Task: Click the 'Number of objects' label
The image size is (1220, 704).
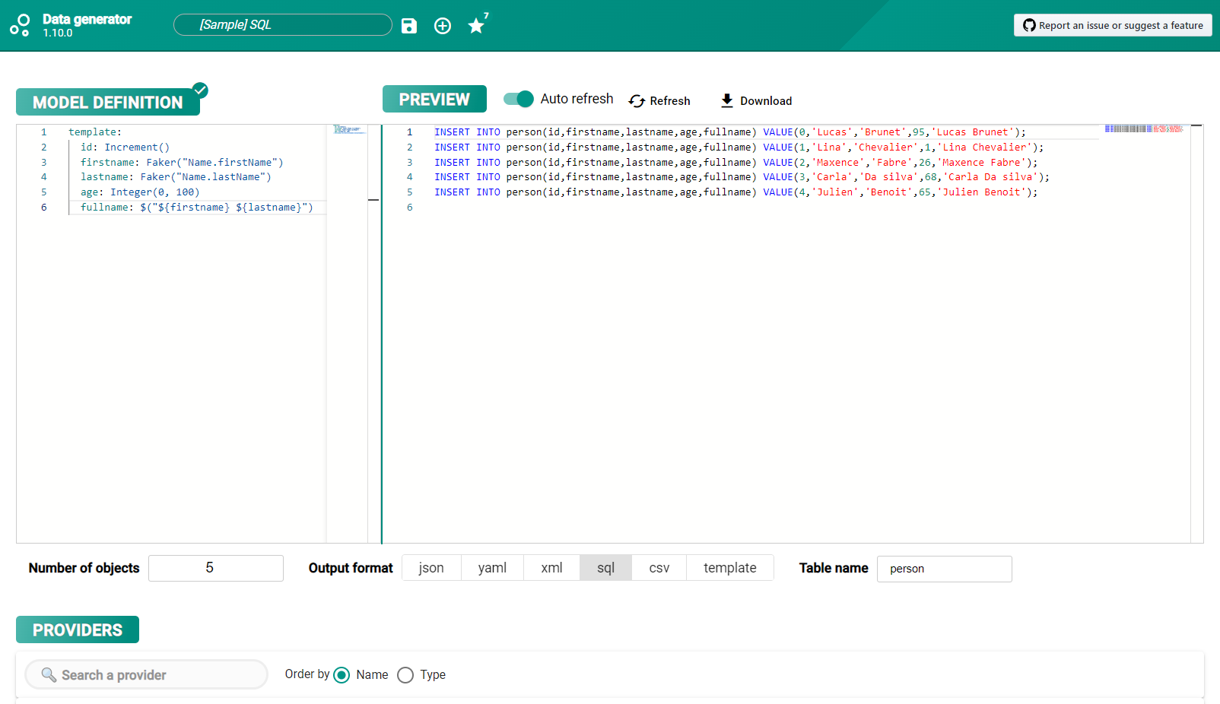Action: tap(84, 568)
